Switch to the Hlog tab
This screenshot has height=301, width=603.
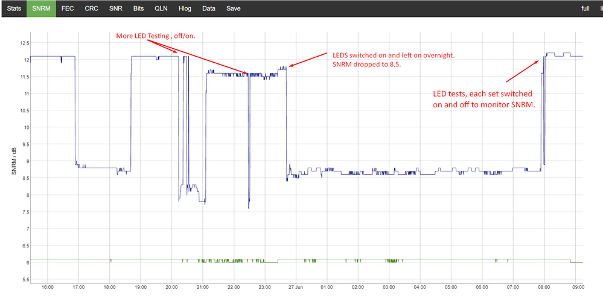pos(185,8)
